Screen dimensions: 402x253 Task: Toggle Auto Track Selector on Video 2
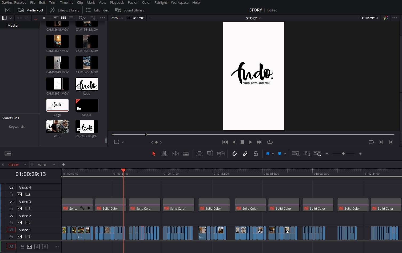pyautogui.click(x=19, y=222)
